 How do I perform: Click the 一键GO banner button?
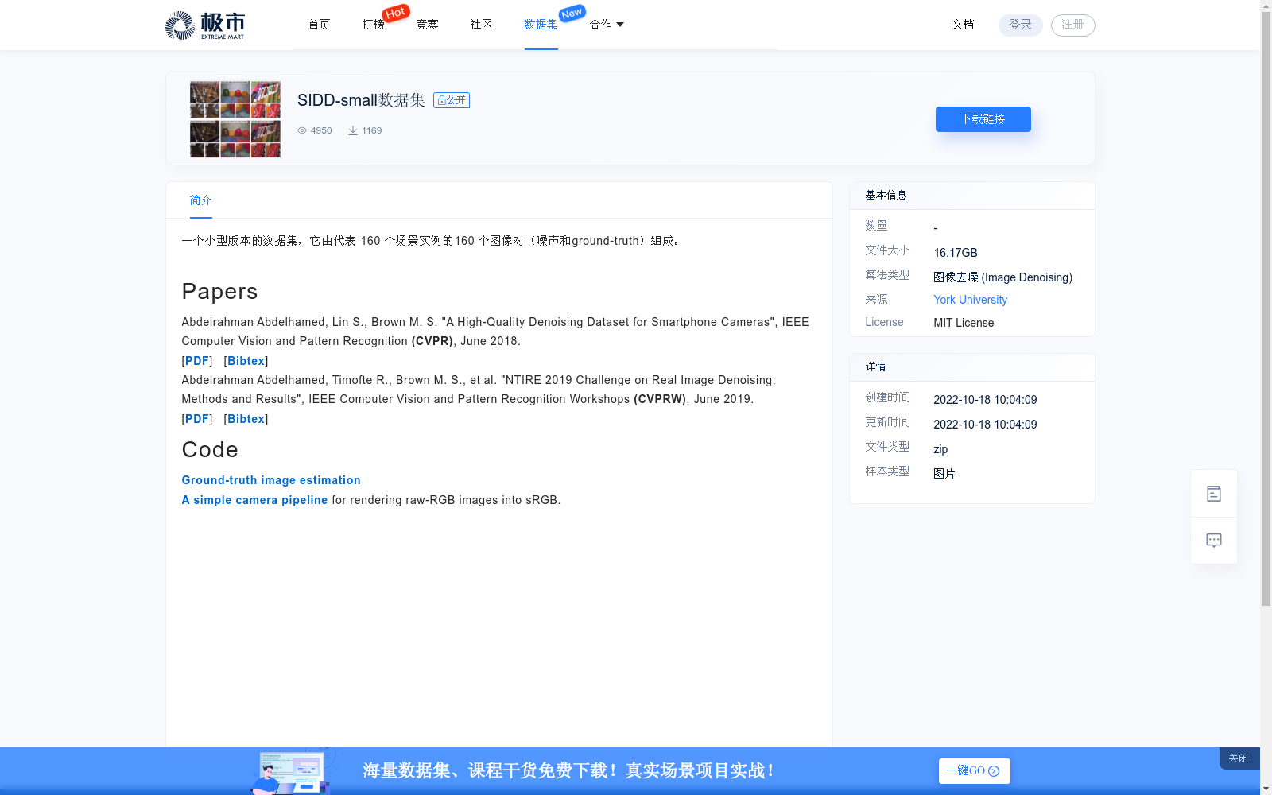pos(974,771)
